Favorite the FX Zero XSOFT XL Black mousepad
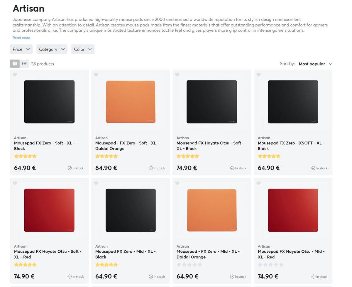Image resolution: width=352 pixels, height=287 pixels. (x=258, y=75)
